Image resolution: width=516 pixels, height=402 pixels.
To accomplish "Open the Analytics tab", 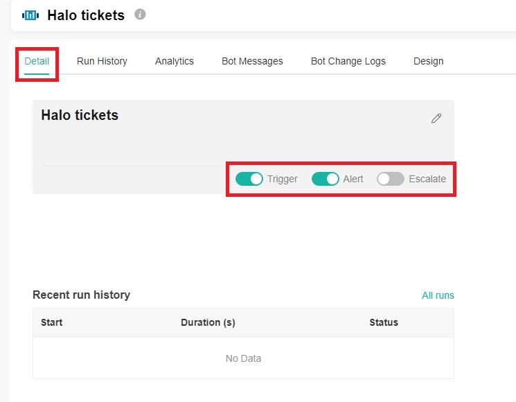I will pyautogui.click(x=175, y=61).
